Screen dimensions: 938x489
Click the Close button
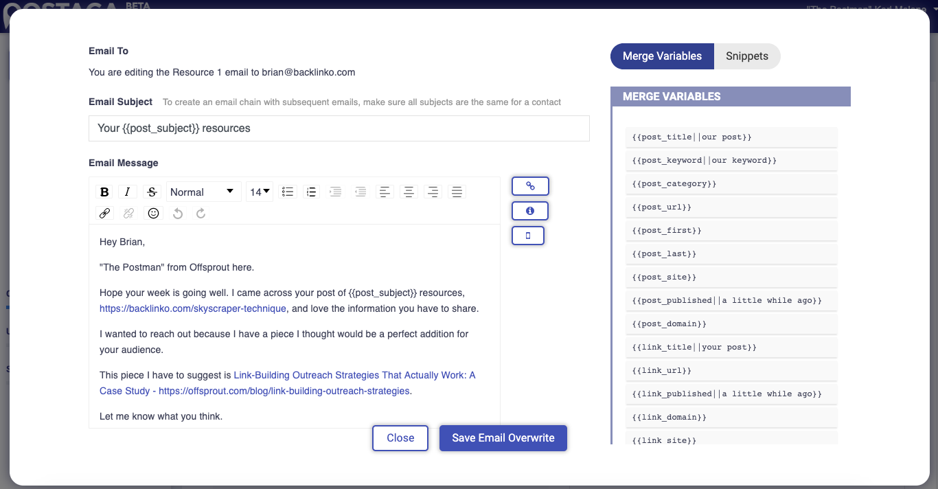[x=400, y=438]
